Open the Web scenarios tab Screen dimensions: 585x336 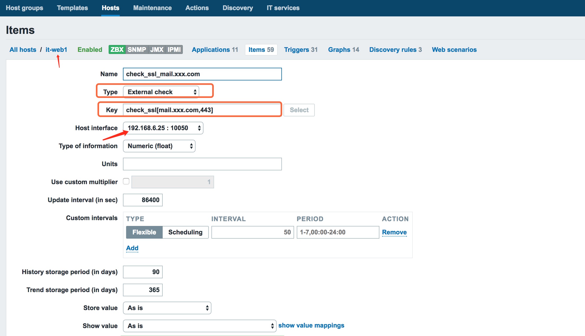(454, 49)
